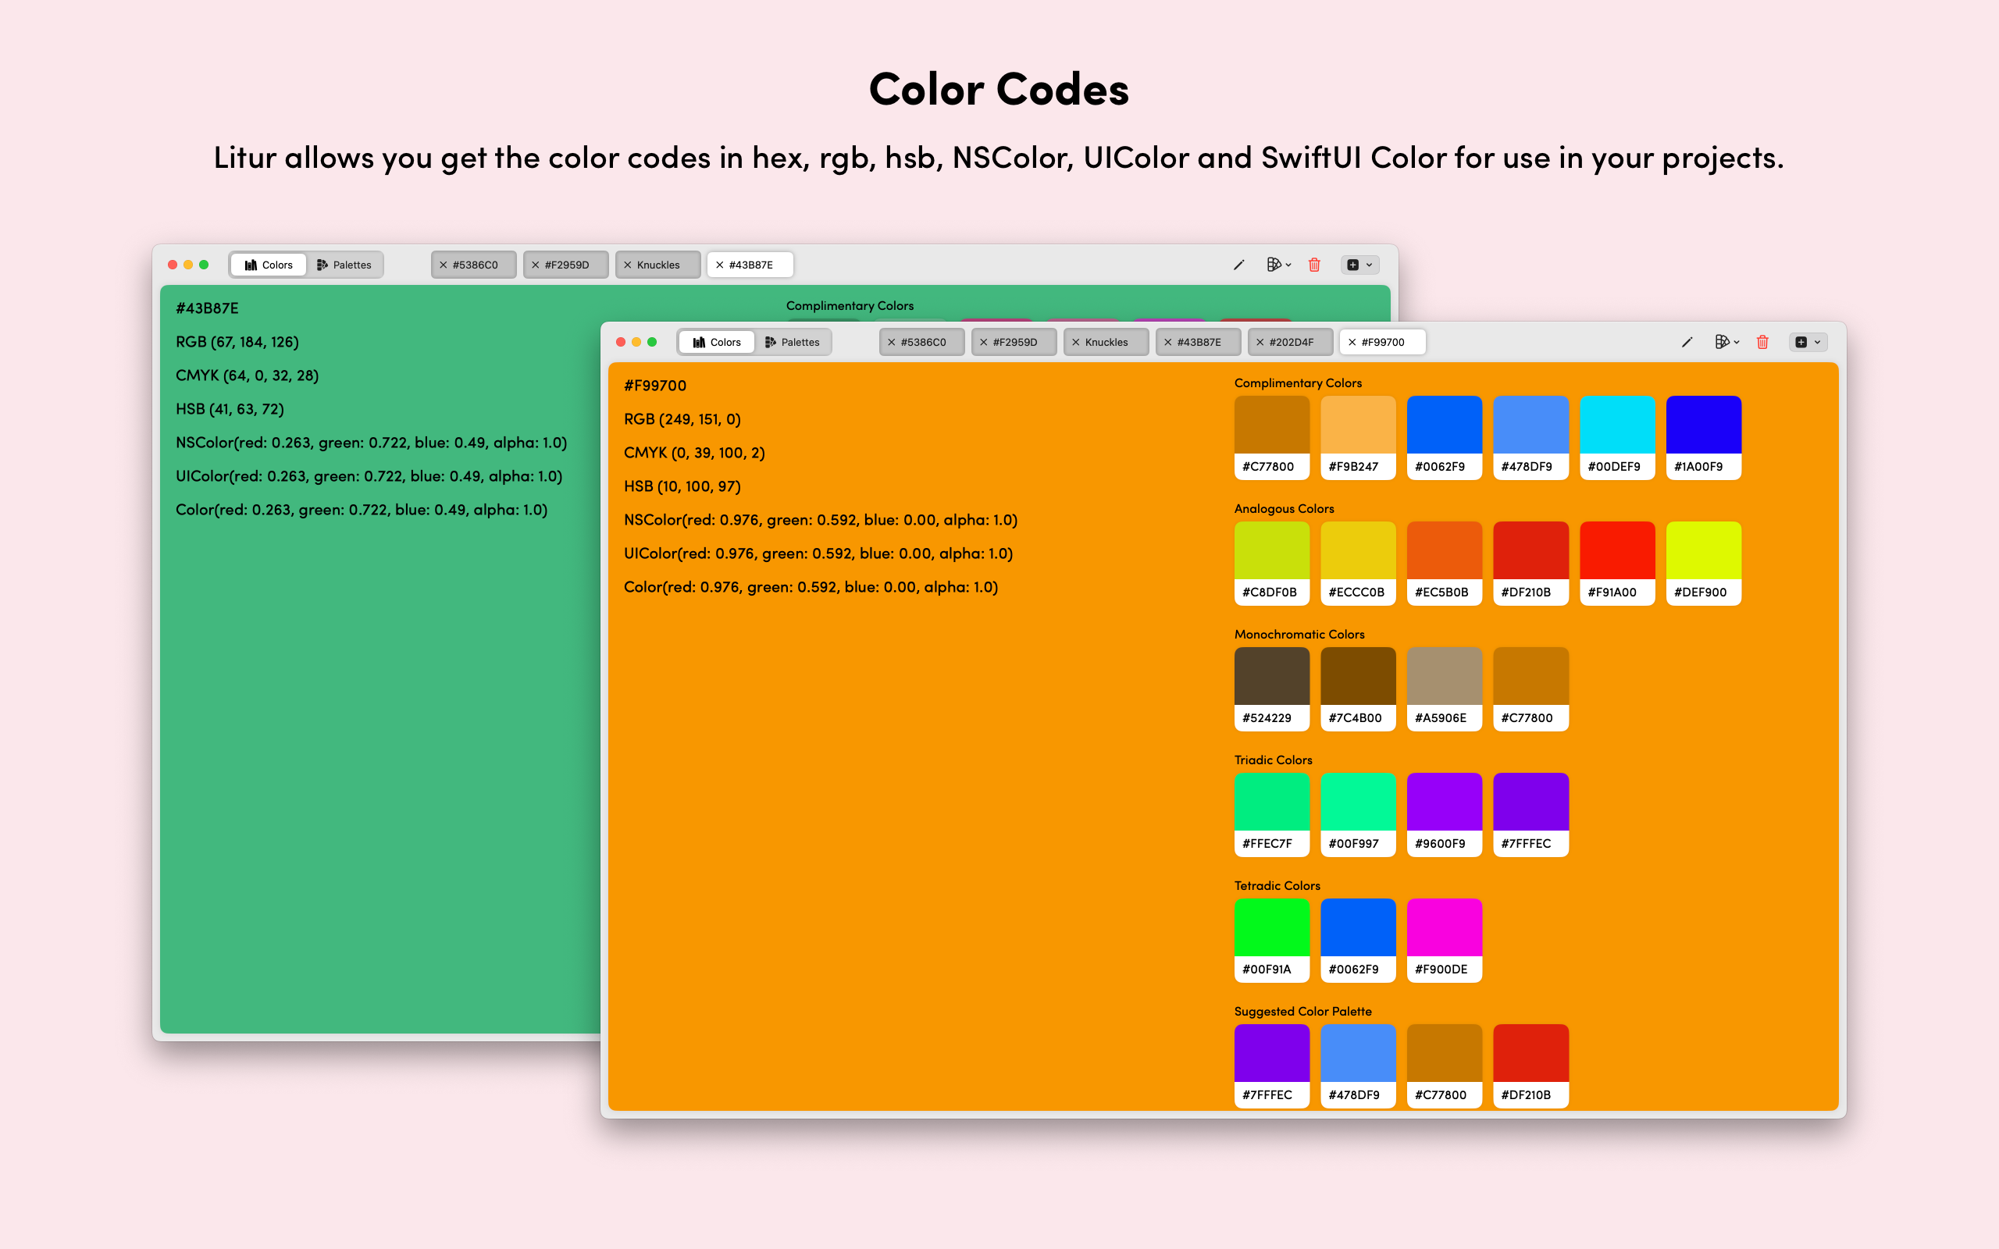
Task: Switch to the #43B87E tab in the orange window
Action: click(1199, 342)
